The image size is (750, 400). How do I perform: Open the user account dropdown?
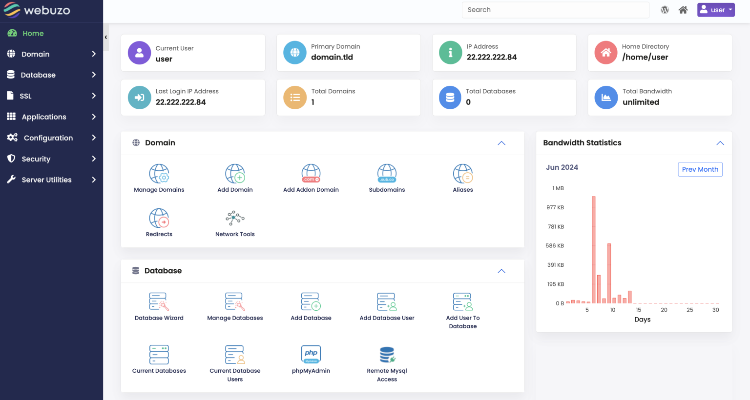click(716, 10)
